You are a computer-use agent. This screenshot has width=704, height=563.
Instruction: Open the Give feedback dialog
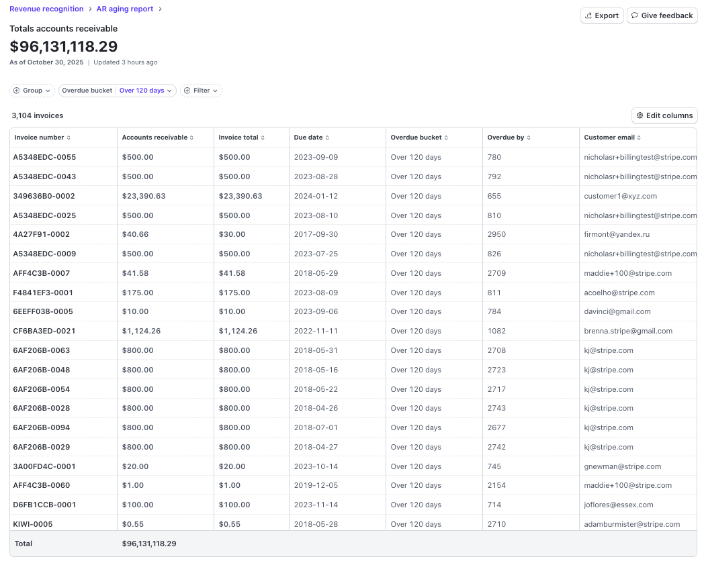[662, 15]
